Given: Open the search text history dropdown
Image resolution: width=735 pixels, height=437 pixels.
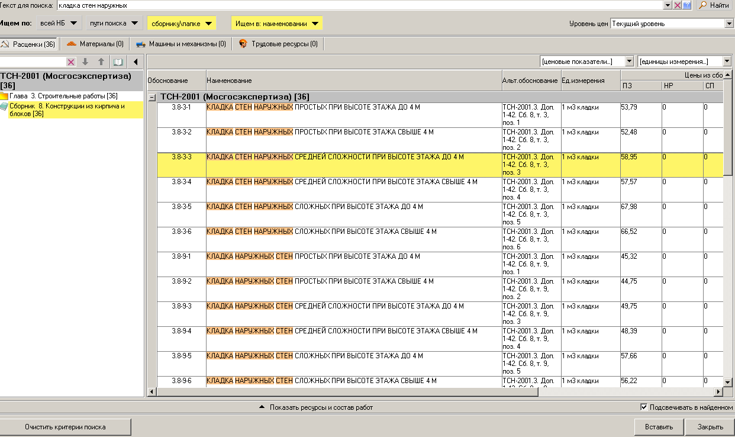Looking at the screenshot, I should [x=668, y=5].
